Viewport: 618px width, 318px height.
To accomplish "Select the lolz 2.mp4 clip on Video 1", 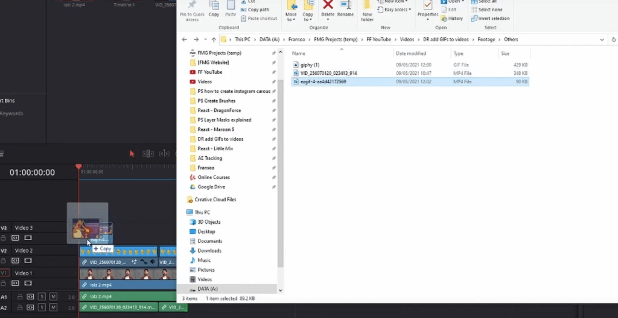I will (x=128, y=279).
